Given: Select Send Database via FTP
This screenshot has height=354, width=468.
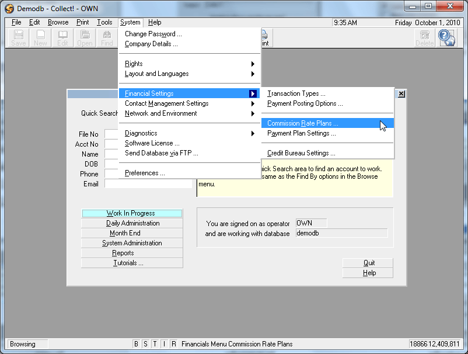Looking at the screenshot, I should 190,153.
